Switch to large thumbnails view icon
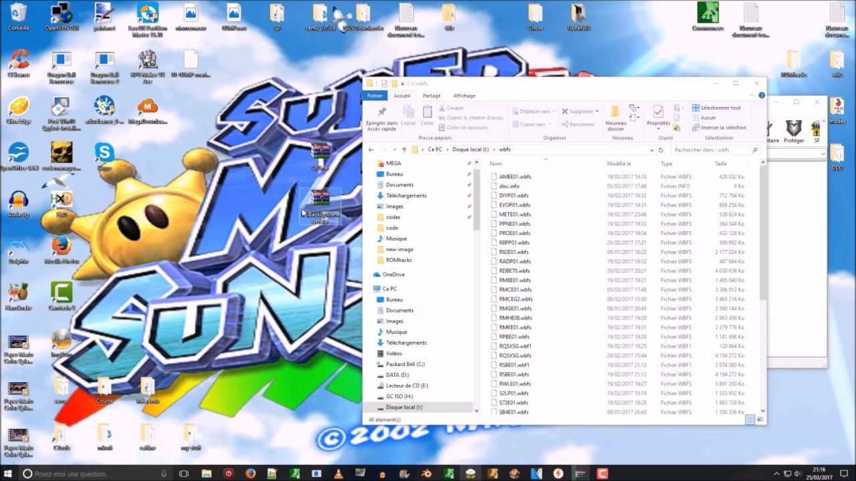 (x=759, y=420)
